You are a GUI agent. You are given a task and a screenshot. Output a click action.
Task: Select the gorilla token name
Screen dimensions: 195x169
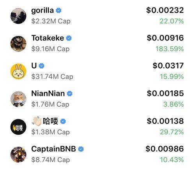click(x=43, y=11)
